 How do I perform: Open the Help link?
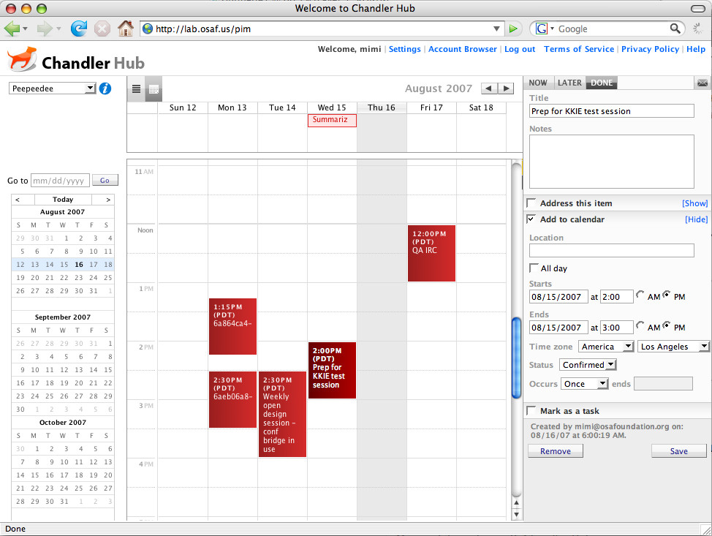coord(696,49)
